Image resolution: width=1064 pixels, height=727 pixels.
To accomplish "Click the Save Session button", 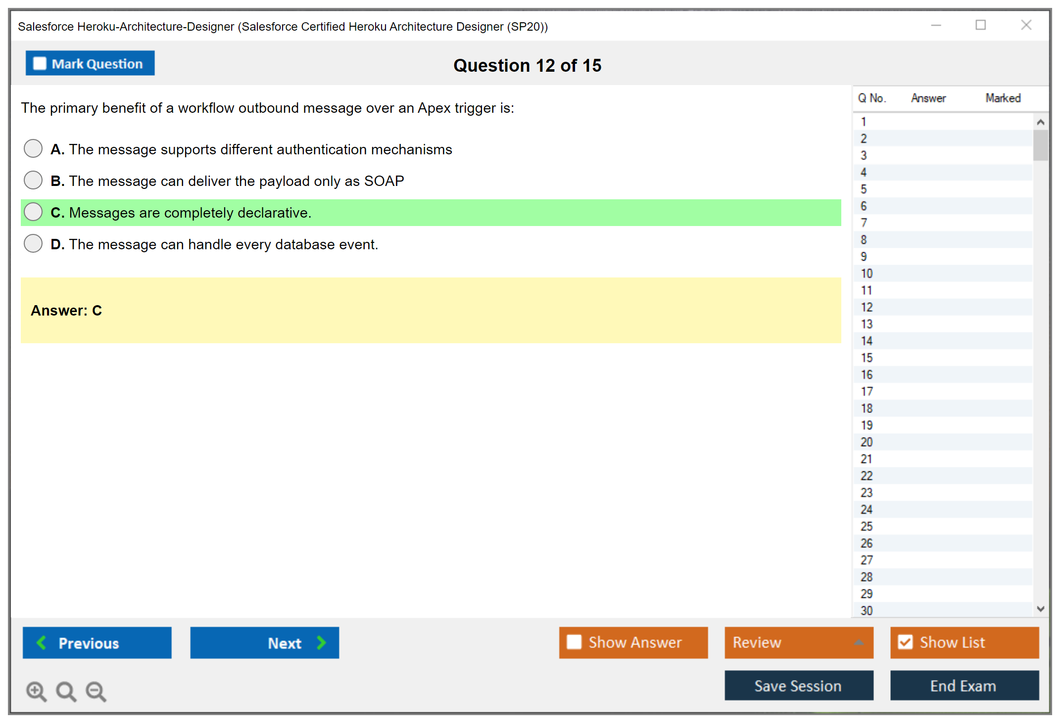I will 798,685.
